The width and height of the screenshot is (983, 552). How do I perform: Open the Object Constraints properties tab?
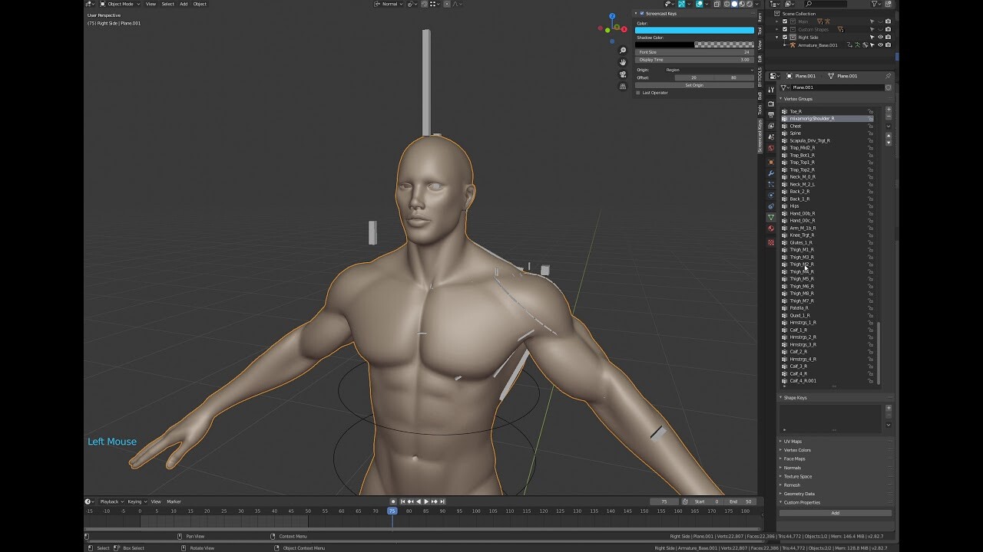[771, 206]
